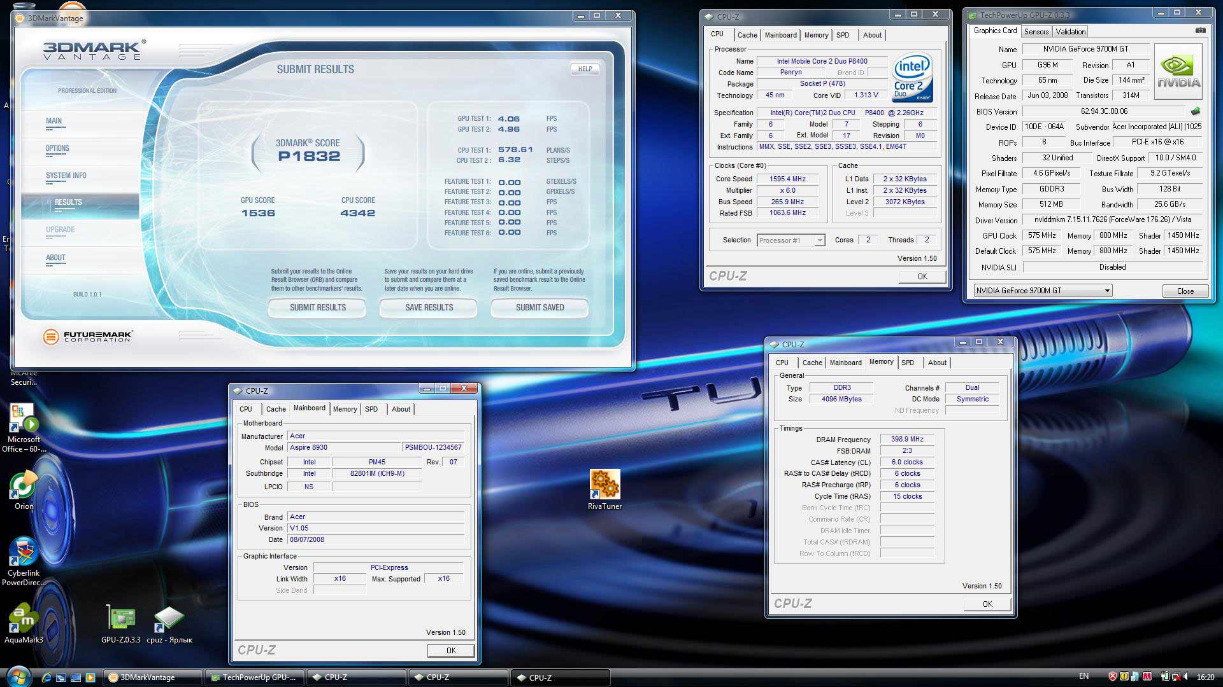Viewport: 1223px width, 687px height.
Task: Switch to the 3DMarkVantage taskbar button
Action: 153,677
